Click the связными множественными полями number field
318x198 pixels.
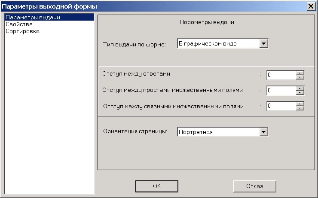(281, 106)
